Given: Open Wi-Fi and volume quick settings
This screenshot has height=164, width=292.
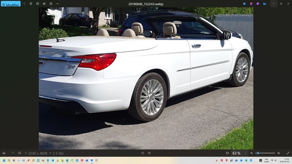Looking at the screenshot, I should (x=274, y=160).
